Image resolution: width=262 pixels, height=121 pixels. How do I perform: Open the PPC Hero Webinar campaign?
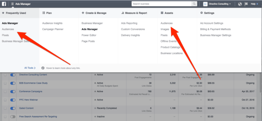click(x=29, y=100)
